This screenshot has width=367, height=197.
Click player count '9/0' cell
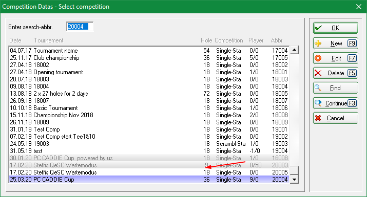click(x=254, y=180)
